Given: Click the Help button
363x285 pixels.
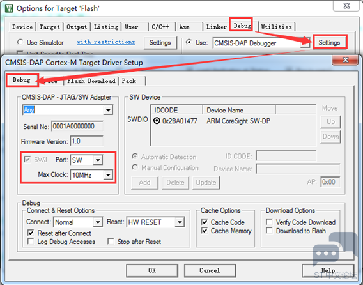Looking at the screenshot, I should [328, 270].
